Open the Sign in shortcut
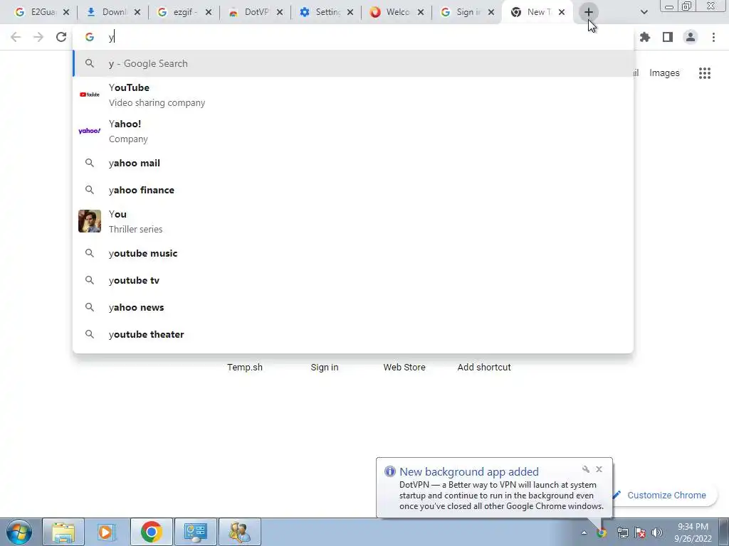Screen dimensions: 729x546 pos(325,368)
